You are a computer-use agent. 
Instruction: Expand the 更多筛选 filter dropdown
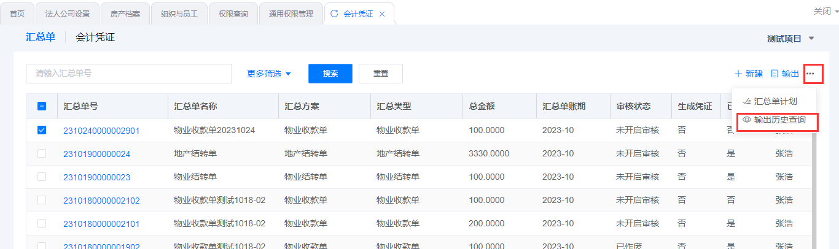(x=269, y=74)
